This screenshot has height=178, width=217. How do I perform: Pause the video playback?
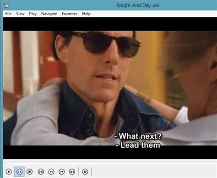tap(19, 172)
